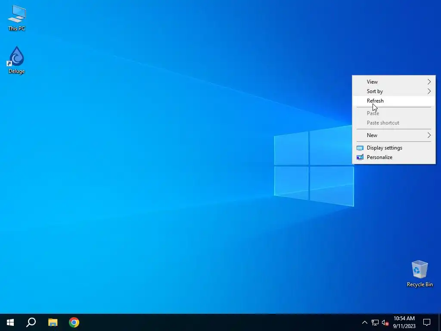441x331 pixels.
Task: Launch Google Chrome from the taskbar
Action: pos(74,322)
